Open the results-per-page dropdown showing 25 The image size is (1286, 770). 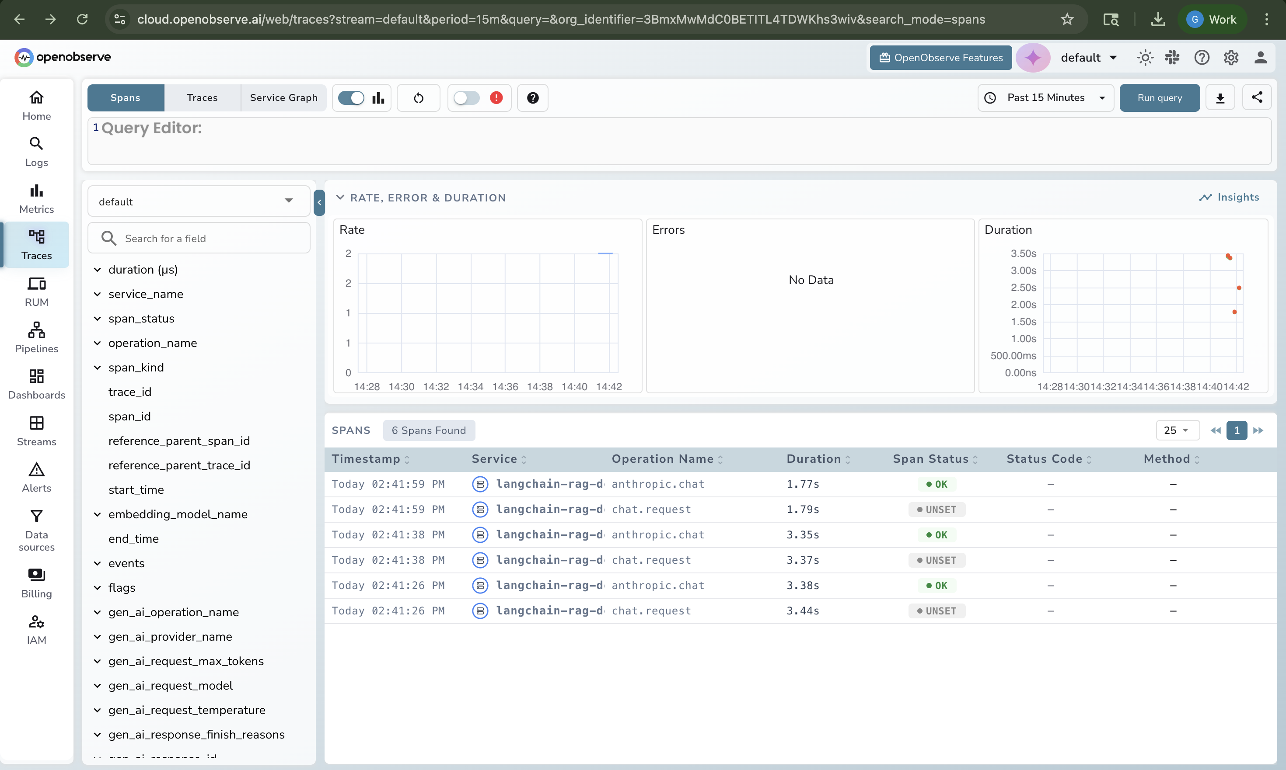pyautogui.click(x=1177, y=430)
